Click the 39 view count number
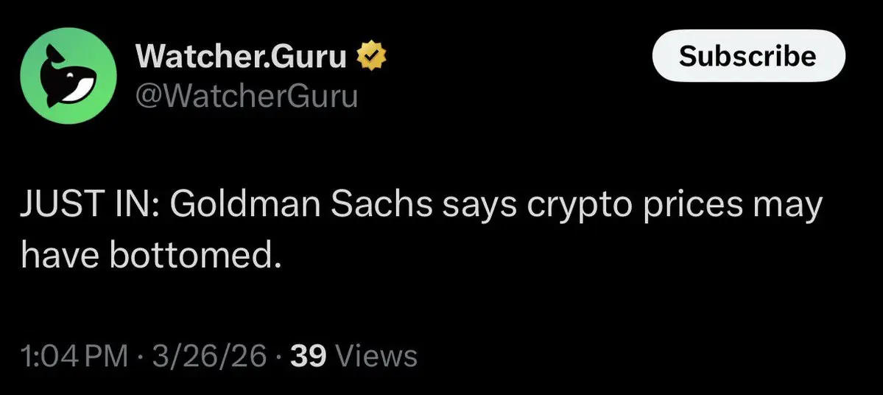The height and width of the screenshot is (395, 883). click(x=309, y=357)
